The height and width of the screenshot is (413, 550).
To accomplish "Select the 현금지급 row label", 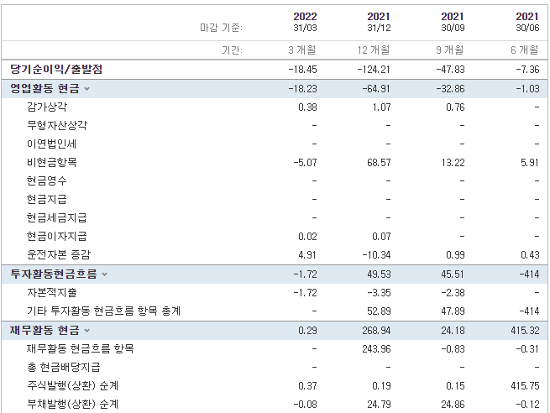I will (x=47, y=200).
